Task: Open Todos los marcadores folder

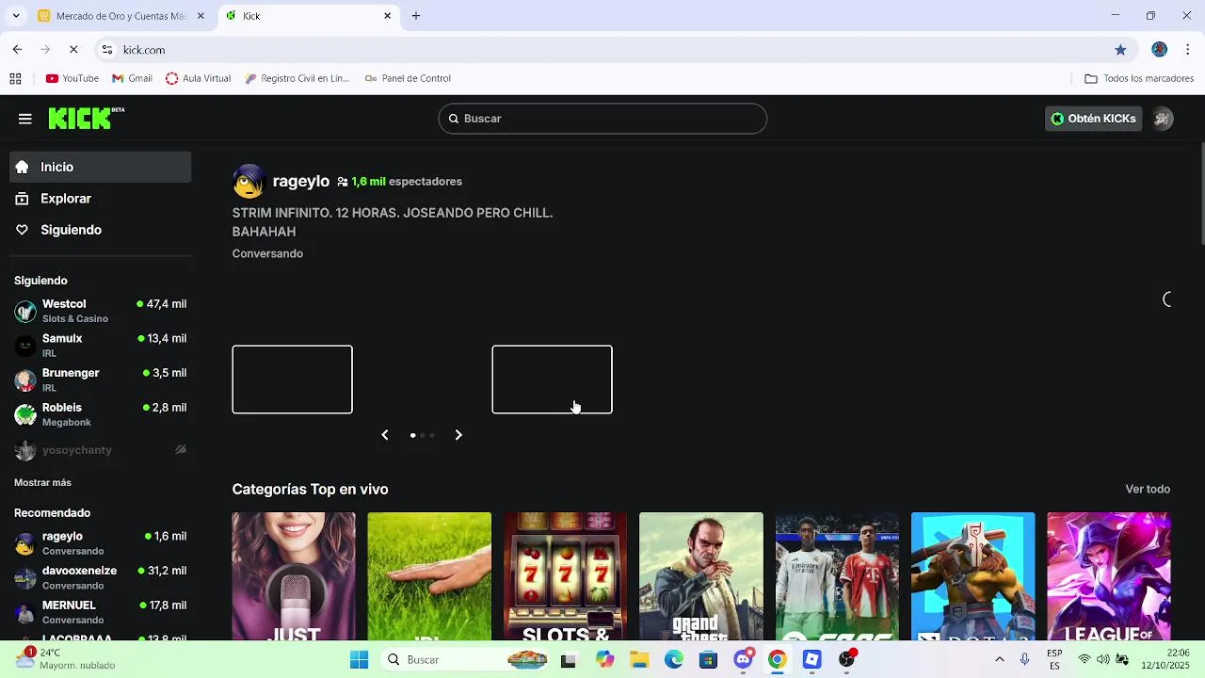Action: pyautogui.click(x=1139, y=78)
